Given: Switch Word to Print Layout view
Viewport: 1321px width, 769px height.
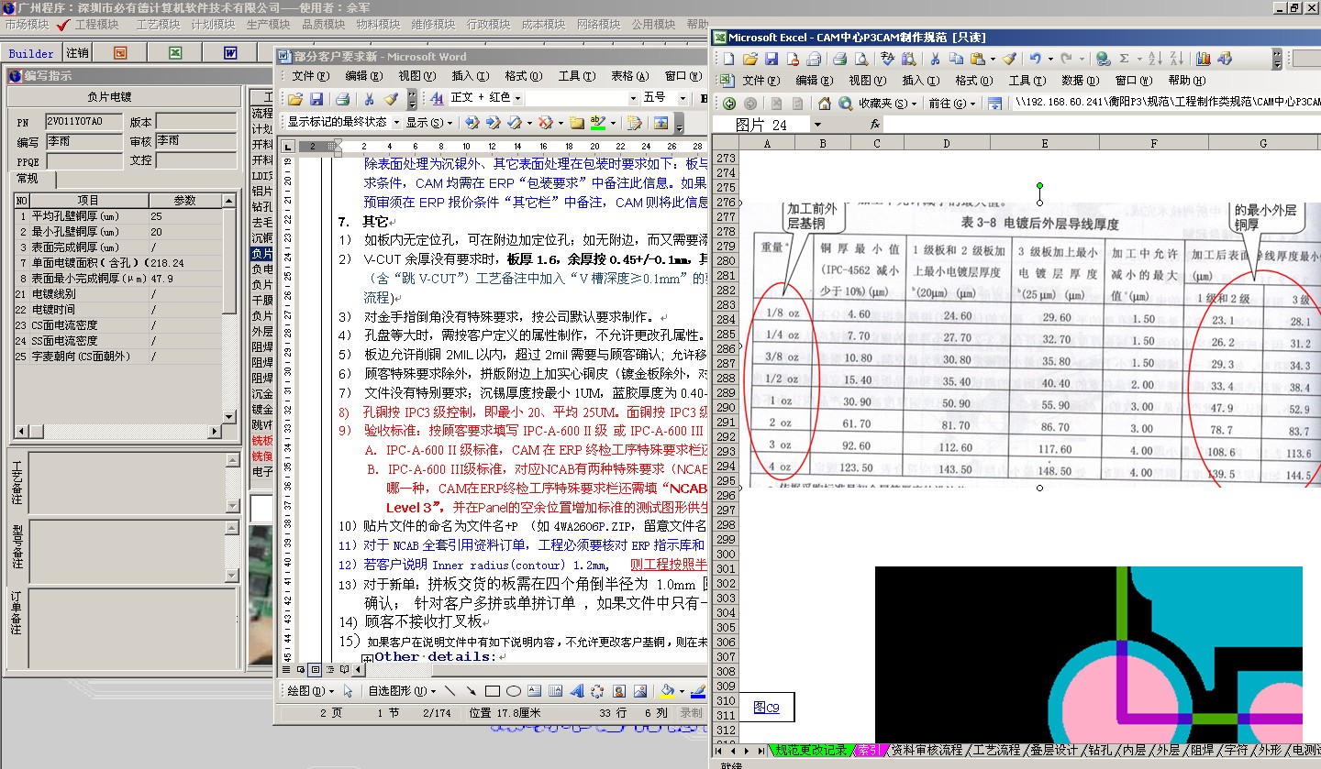Looking at the screenshot, I should coord(315,670).
